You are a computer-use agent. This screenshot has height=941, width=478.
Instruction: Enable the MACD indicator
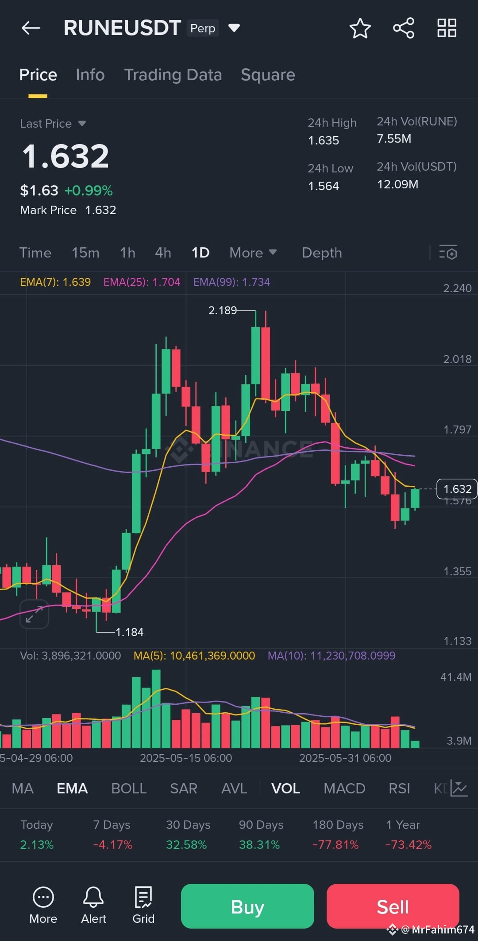click(345, 788)
